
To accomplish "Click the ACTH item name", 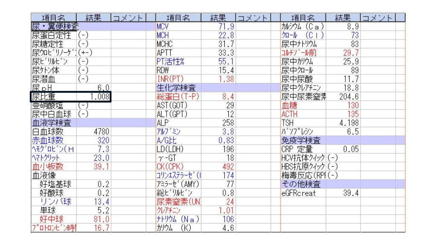I will 290,114.
